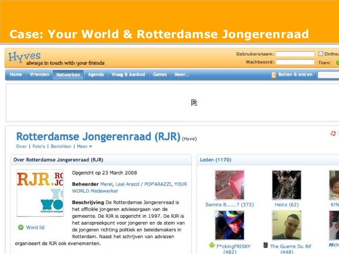Open the Games tab
Viewport: 339px width, 254px height.
pyautogui.click(x=160, y=74)
